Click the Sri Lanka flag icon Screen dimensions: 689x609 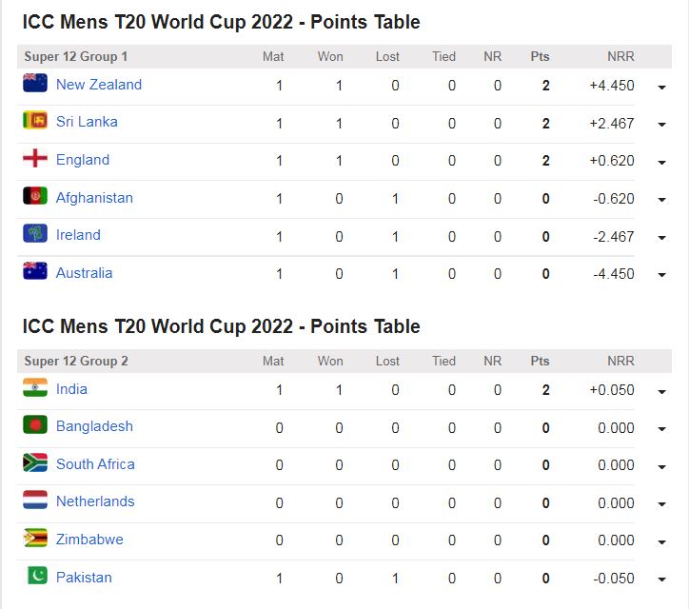35,121
